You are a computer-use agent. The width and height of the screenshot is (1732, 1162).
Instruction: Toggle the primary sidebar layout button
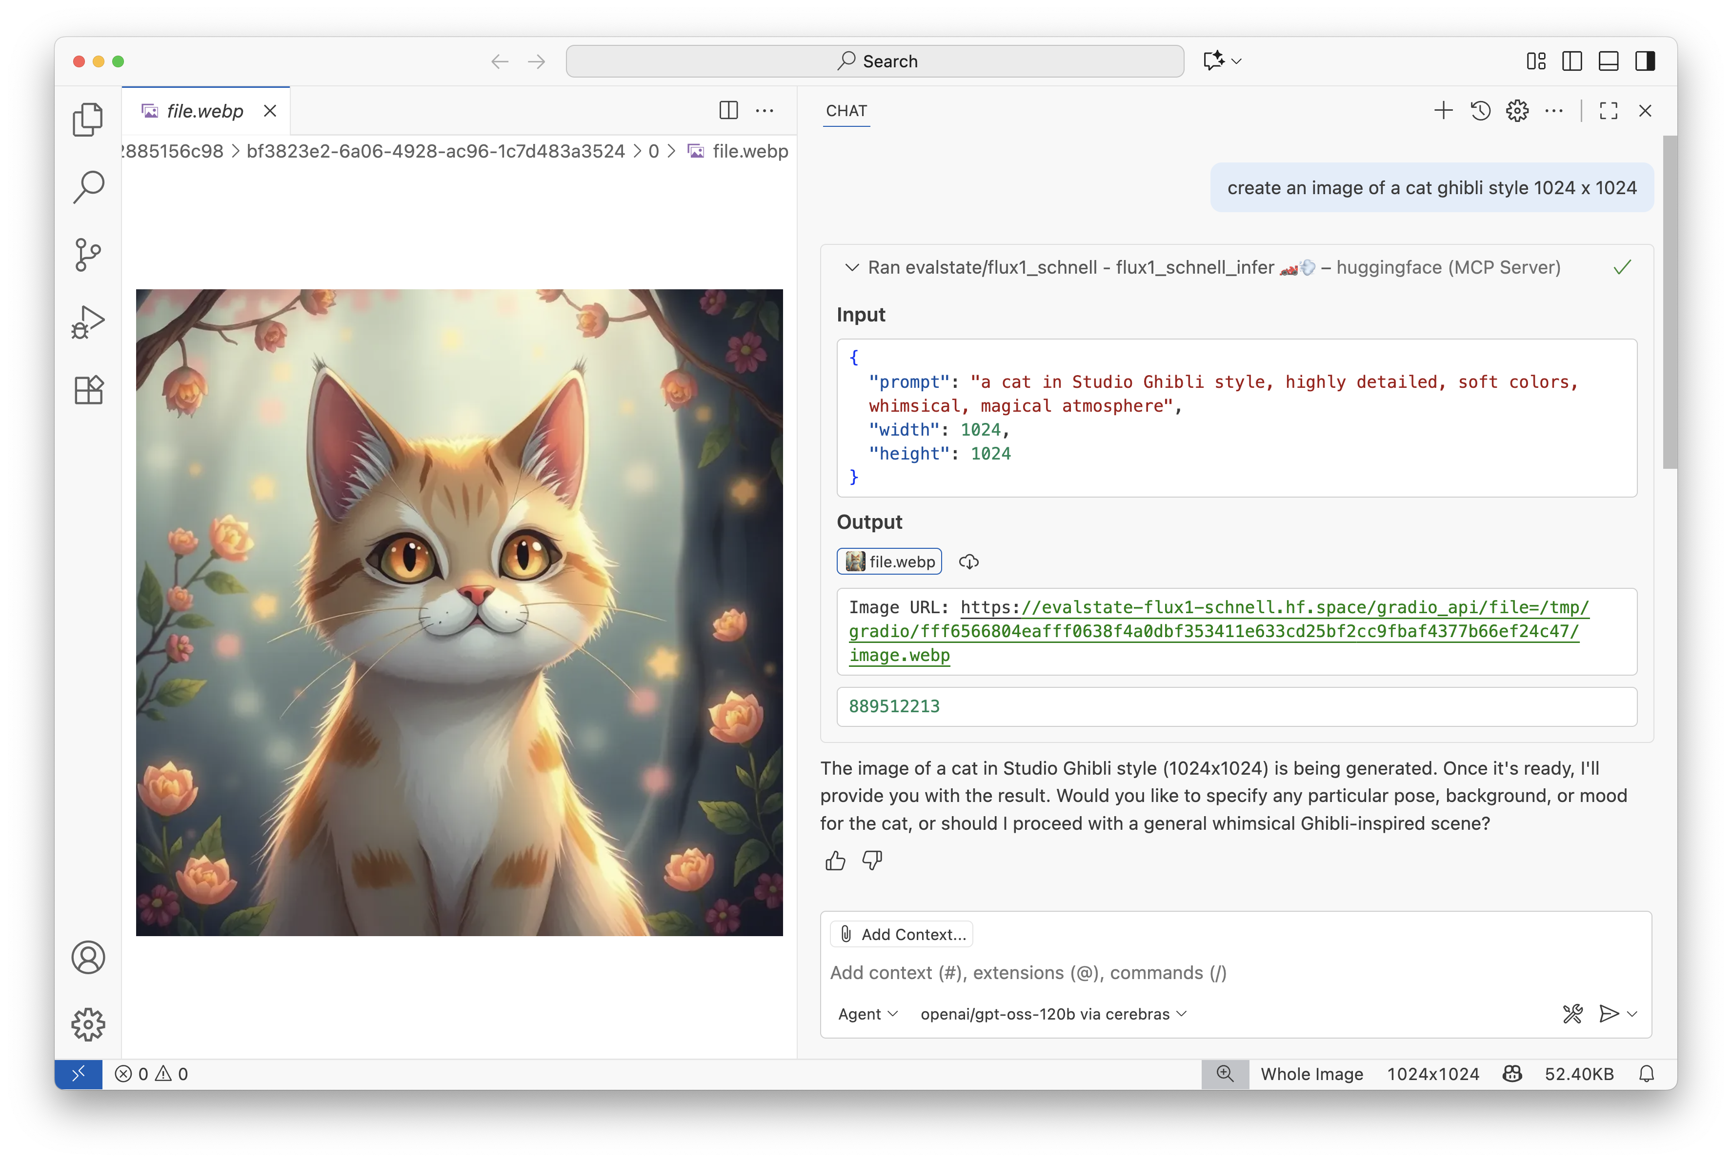pos(1572,61)
